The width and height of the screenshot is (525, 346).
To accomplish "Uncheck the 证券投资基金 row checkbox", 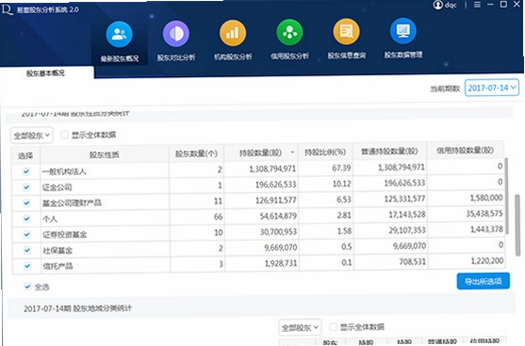I will pos(26,234).
